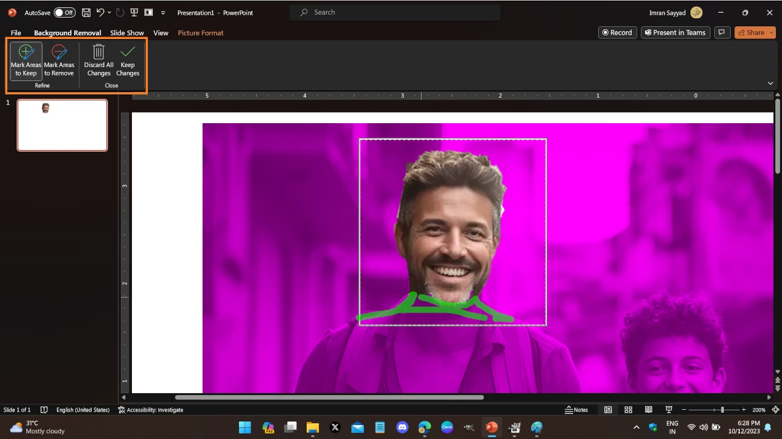Collapse the ribbon with the chevron
The height and width of the screenshot is (439, 782).
coord(770,83)
